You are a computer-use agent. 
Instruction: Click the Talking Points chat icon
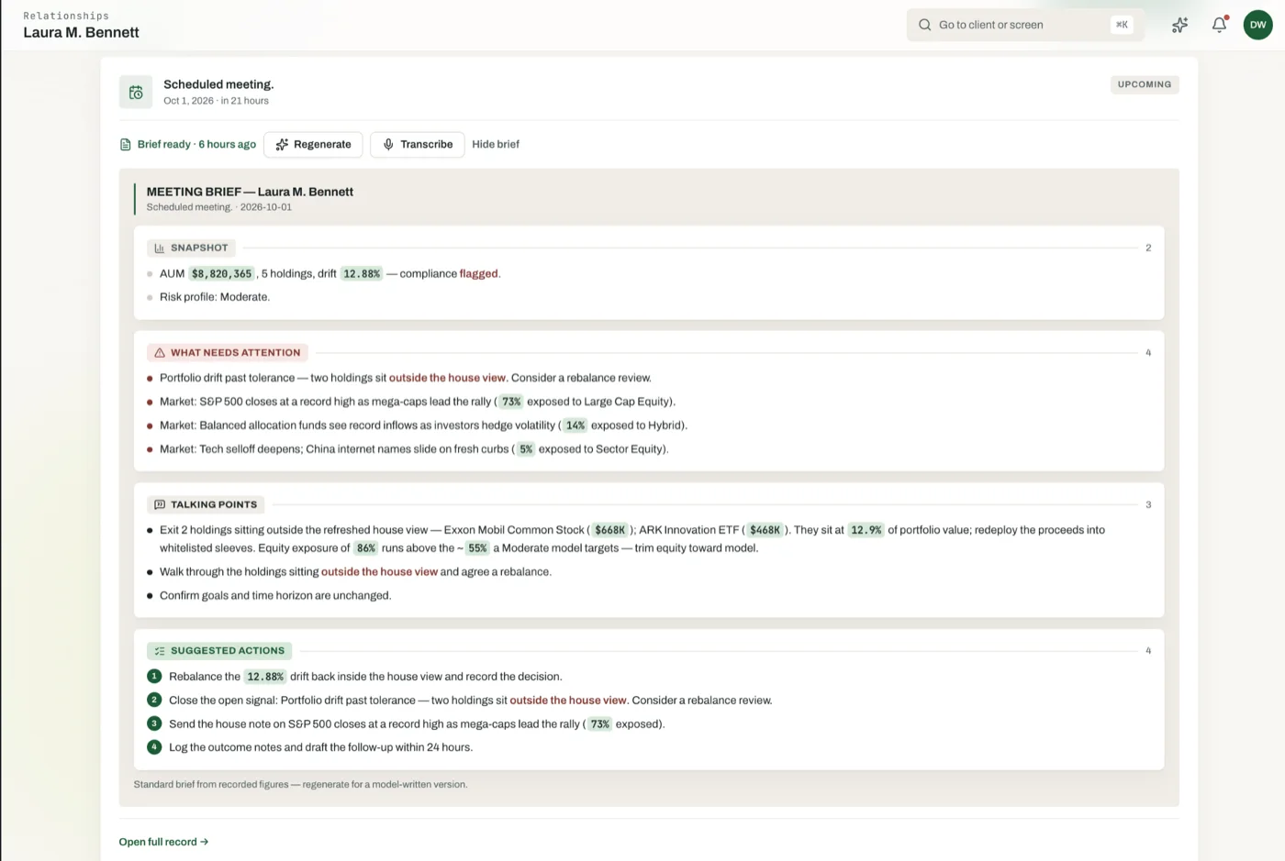[x=160, y=505]
